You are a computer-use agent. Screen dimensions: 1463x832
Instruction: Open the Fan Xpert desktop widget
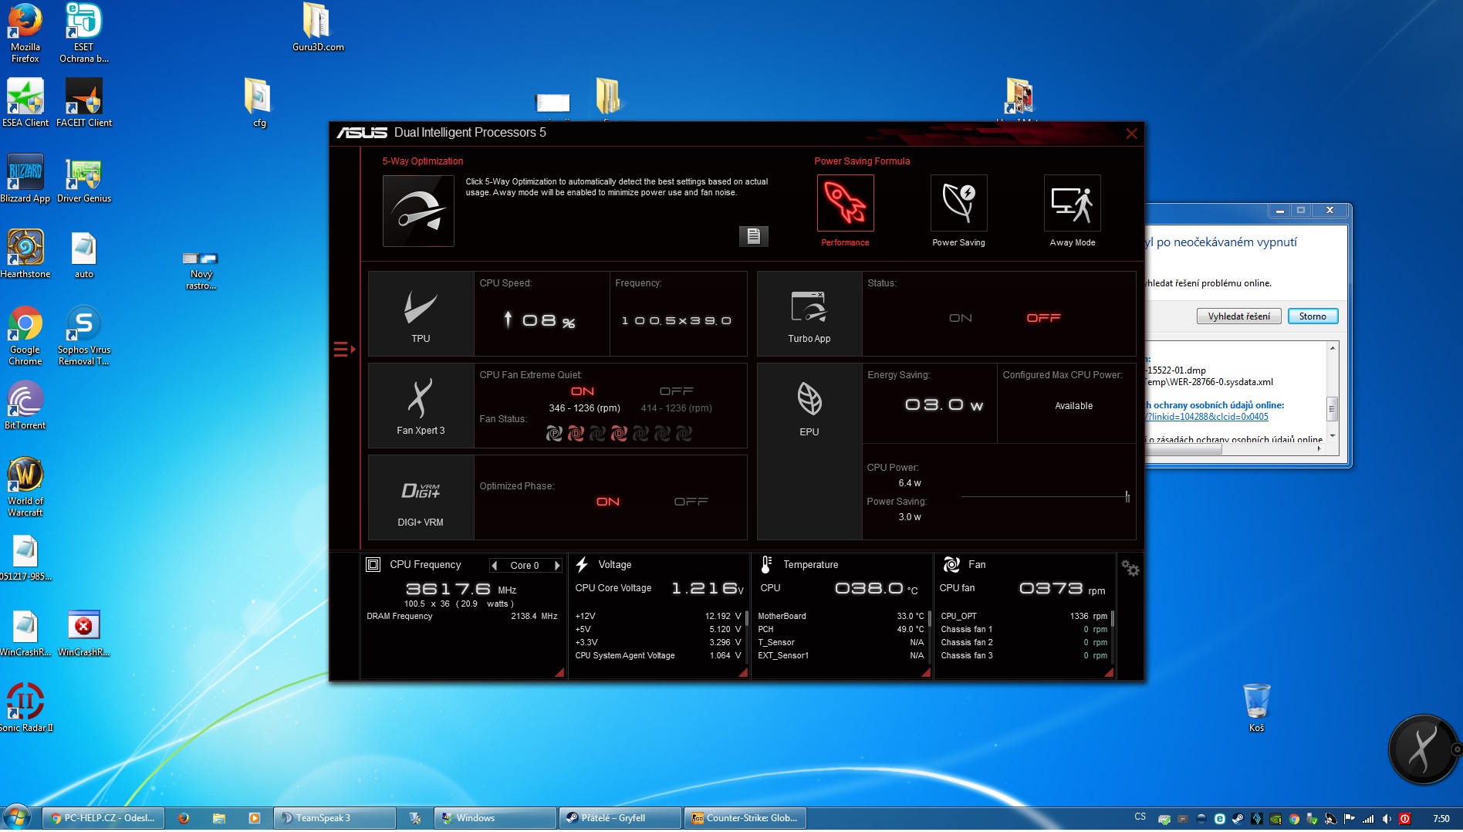1422,749
